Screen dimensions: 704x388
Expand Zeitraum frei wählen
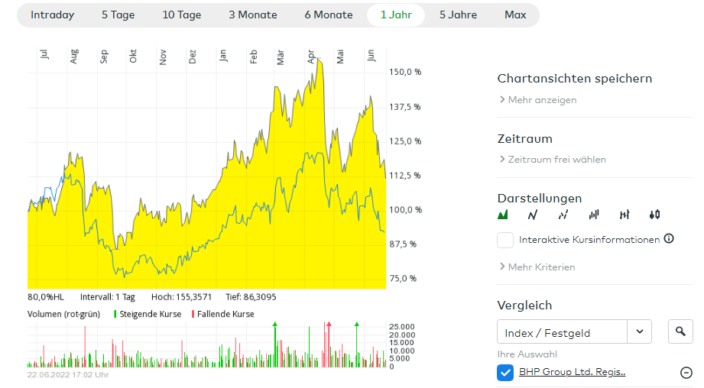tap(553, 160)
